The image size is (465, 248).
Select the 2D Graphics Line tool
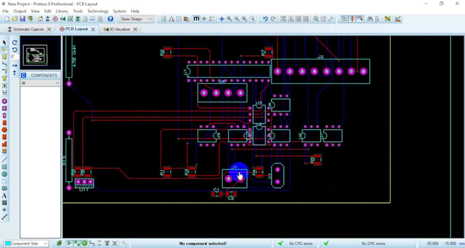pos(5,160)
